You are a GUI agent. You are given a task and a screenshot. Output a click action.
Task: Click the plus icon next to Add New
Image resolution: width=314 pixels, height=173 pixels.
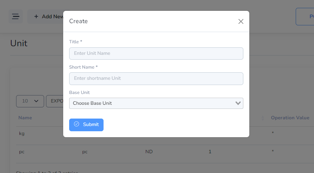click(36, 16)
